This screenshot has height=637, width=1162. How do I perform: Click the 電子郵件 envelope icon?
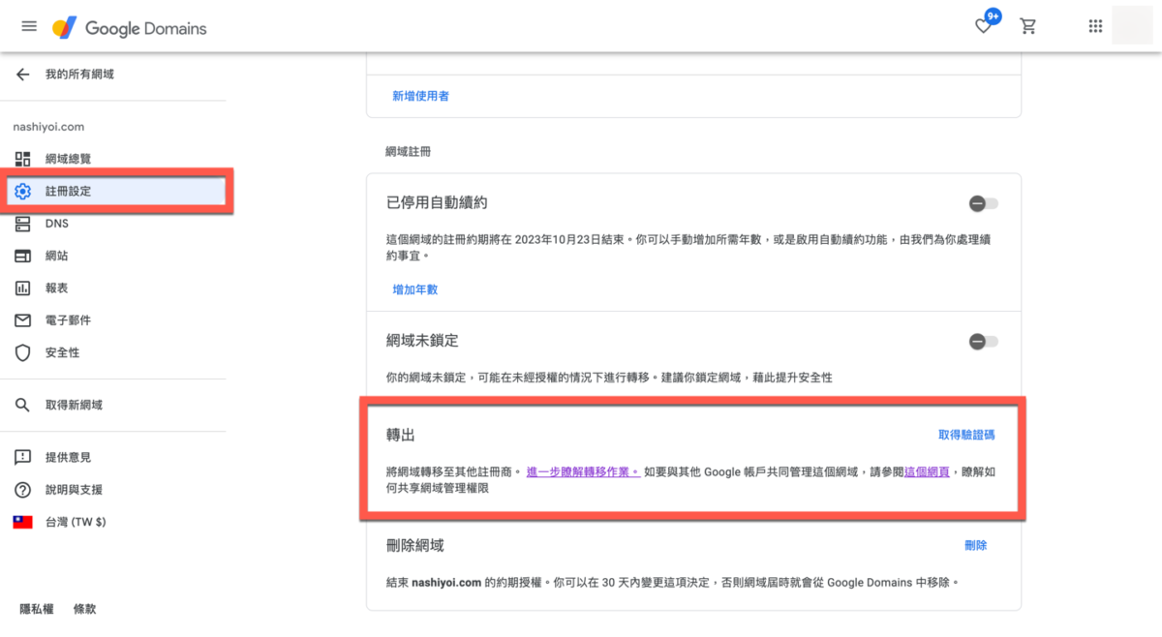pos(23,320)
